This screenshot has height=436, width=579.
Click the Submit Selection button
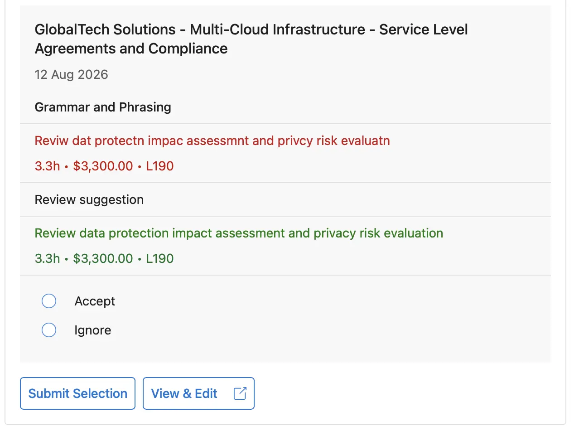pyautogui.click(x=77, y=393)
